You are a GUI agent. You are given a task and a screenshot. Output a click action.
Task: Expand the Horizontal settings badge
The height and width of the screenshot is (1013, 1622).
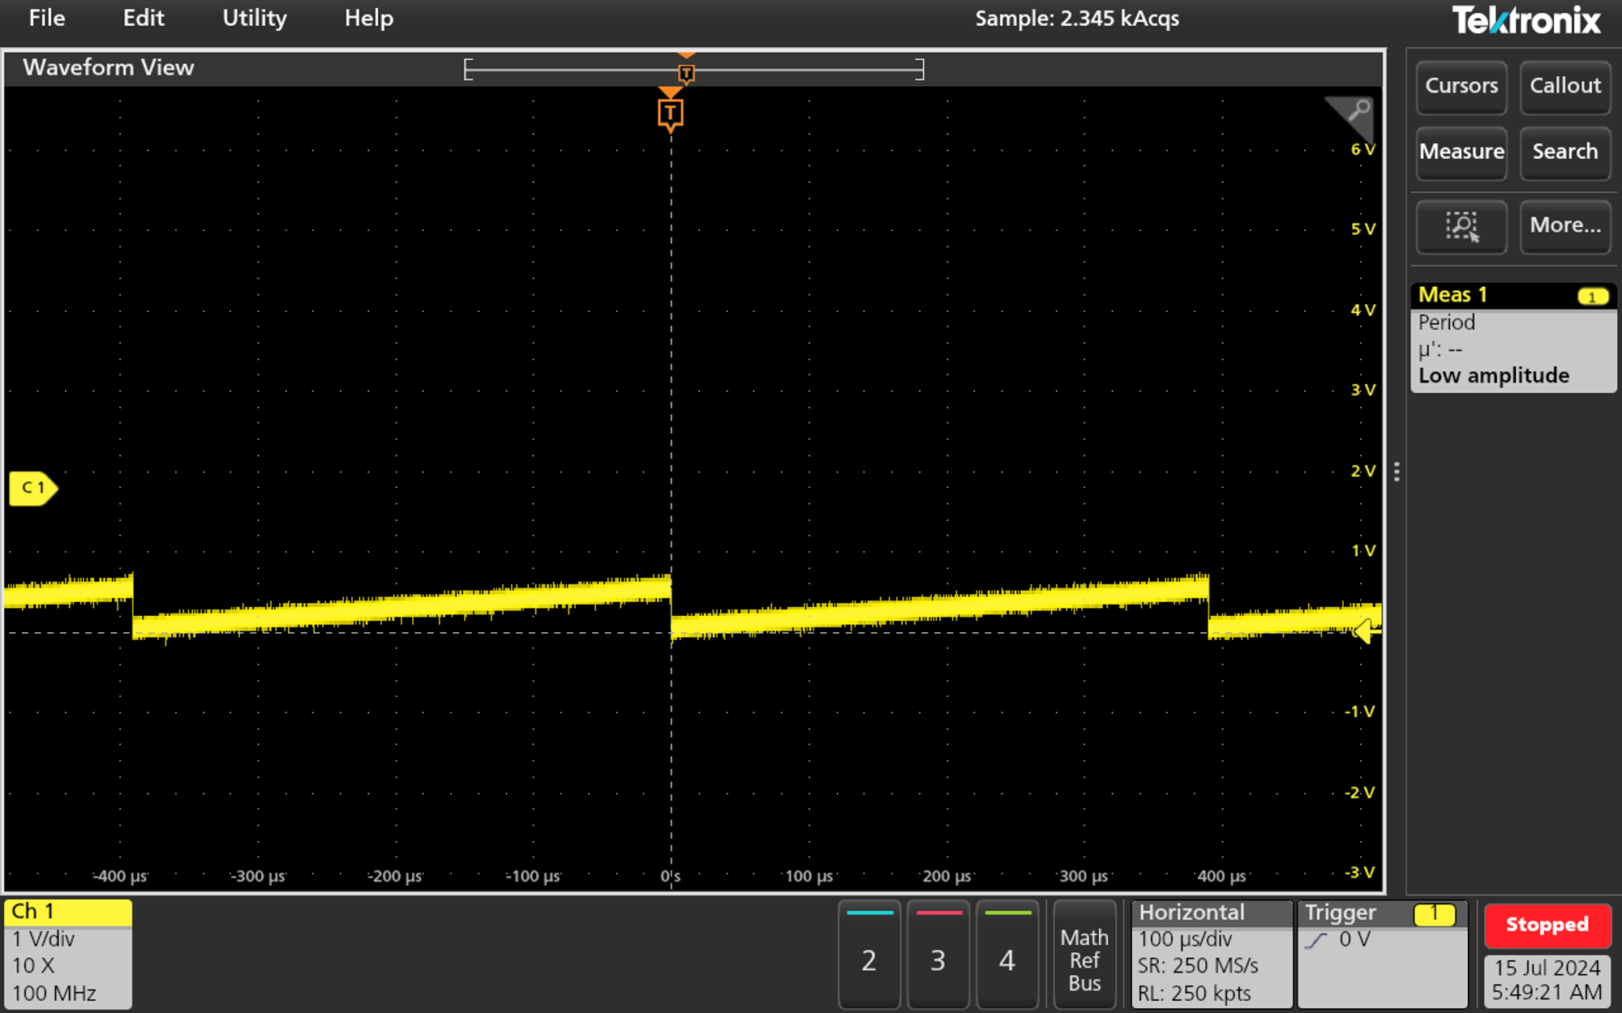click(1211, 954)
